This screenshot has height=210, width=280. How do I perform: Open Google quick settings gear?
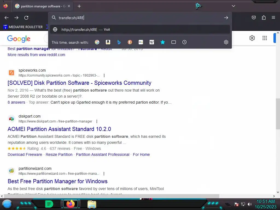(252, 38)
